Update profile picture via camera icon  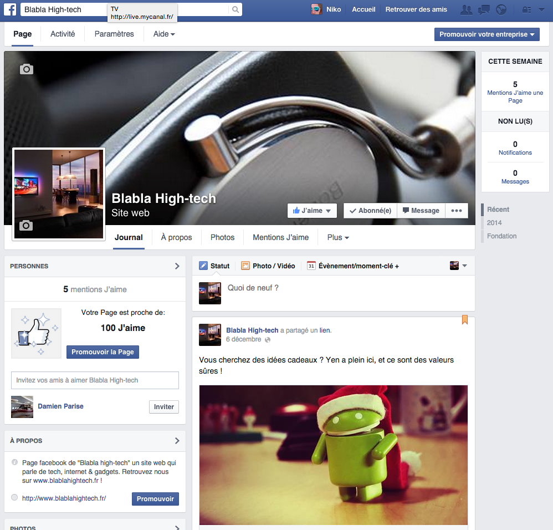pos(25,225)
